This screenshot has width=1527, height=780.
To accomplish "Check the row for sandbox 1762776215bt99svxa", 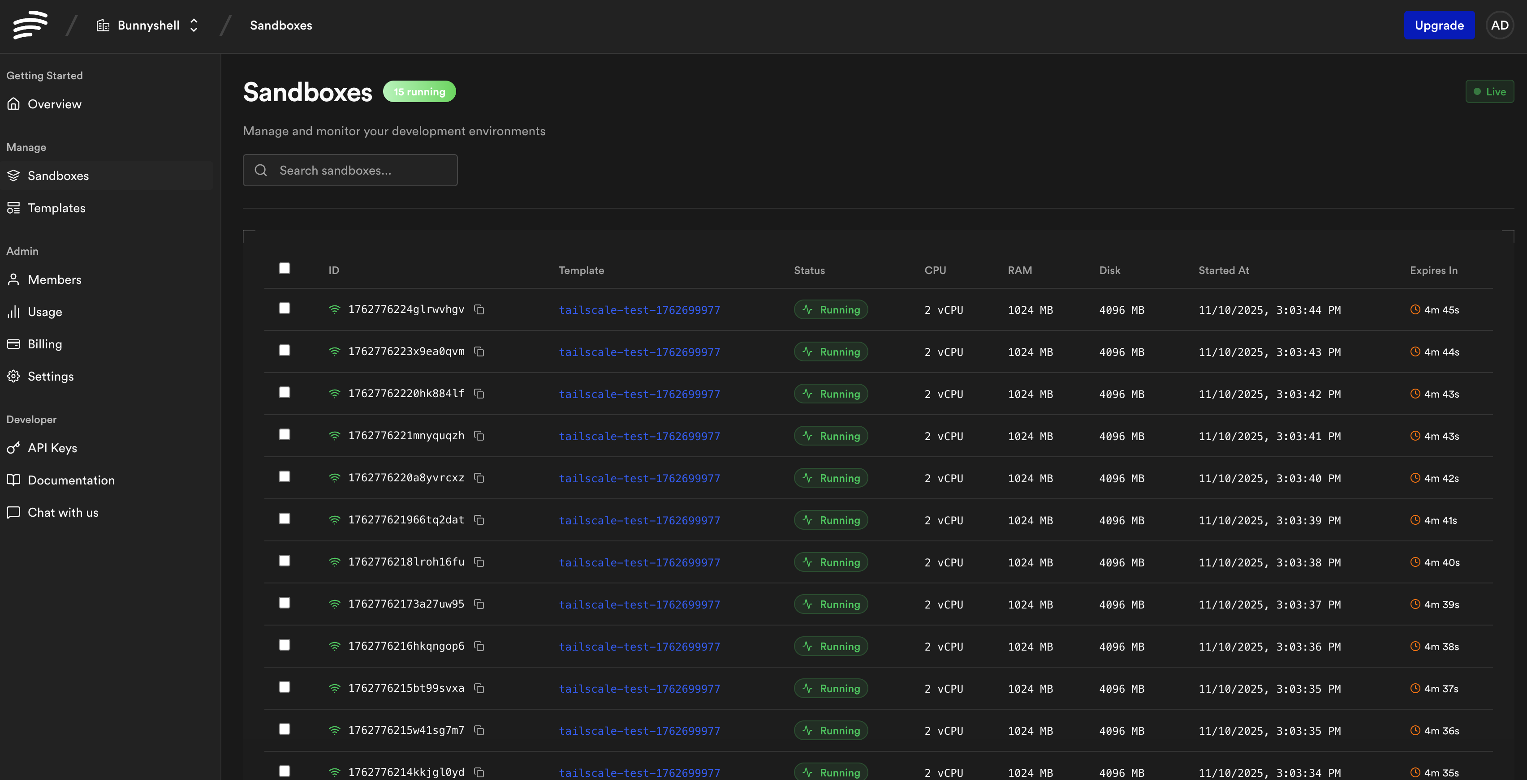I will coord(284,687).
